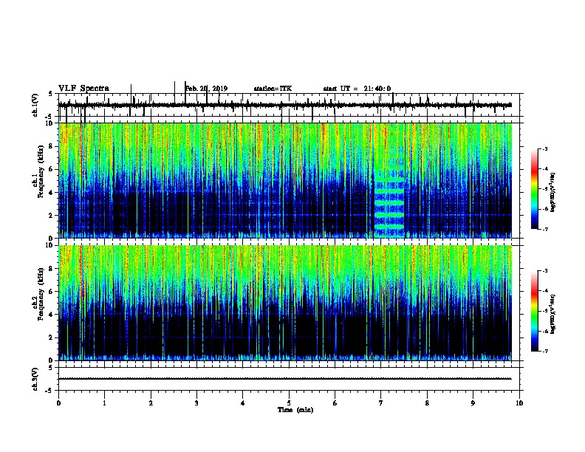Click time tick label "9" on the x-axis
The width and height of the screenshot is (585, 452).
(x=473, y=403)
